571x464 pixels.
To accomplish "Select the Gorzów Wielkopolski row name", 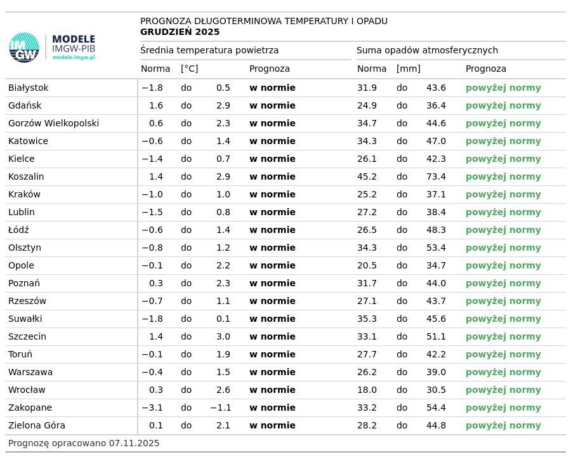I will pyautogui.click(x=53, y=124).
